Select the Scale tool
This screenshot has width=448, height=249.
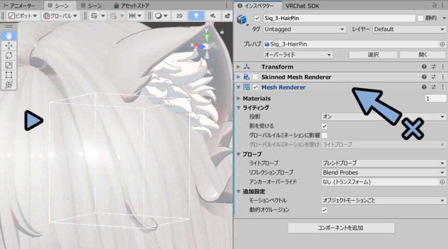(x=9, y=65)
